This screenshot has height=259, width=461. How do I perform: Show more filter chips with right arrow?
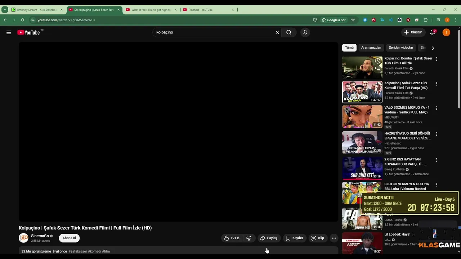click(433, 48)
